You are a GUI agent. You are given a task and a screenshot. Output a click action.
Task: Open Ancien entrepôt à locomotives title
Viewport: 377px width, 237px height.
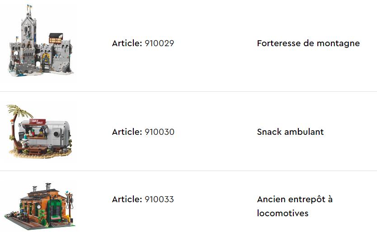[x=294, y=199]
